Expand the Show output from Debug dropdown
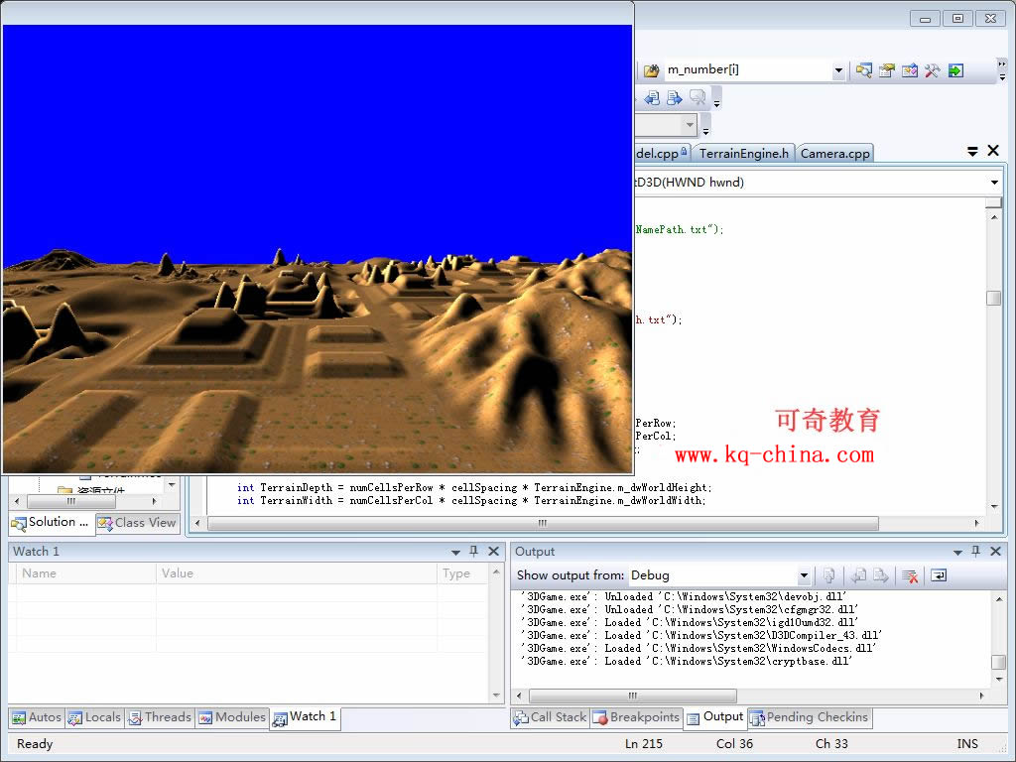 pos(804,575)
